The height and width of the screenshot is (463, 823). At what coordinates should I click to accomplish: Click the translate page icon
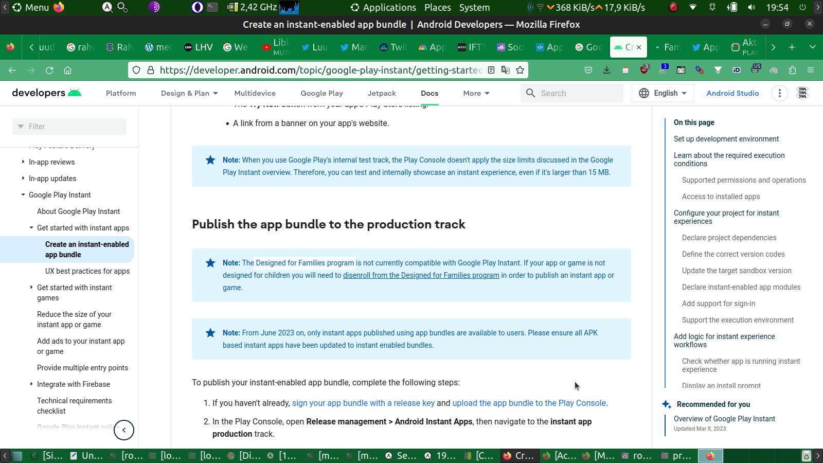(x=506, y=70)
